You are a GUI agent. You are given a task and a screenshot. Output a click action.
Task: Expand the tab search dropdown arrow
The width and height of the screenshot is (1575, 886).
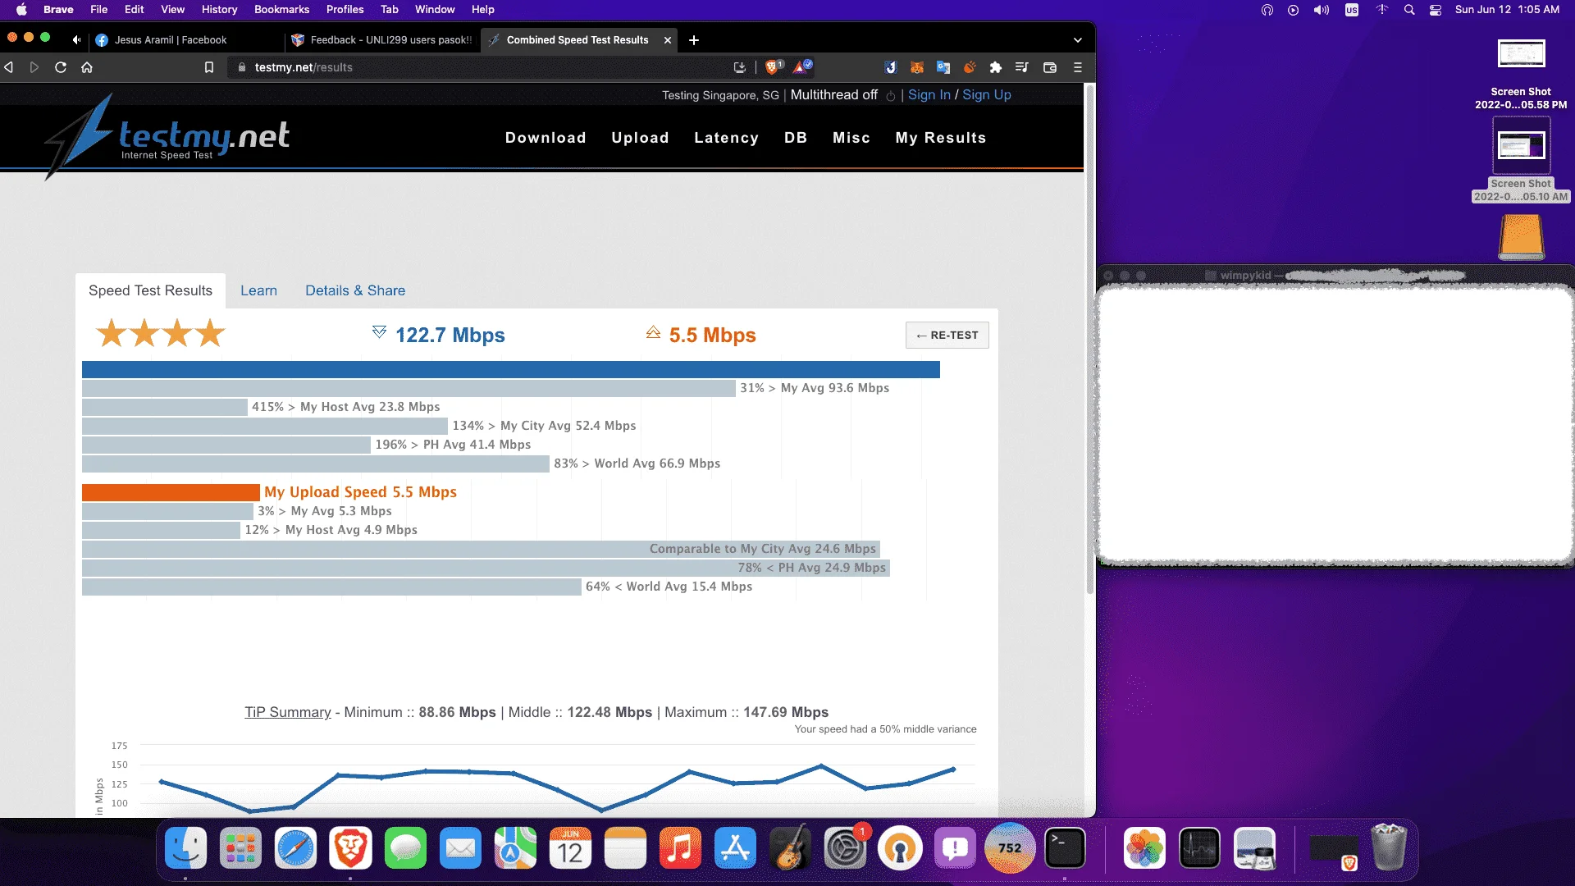pyautogui.click(x=1078, y=40)
